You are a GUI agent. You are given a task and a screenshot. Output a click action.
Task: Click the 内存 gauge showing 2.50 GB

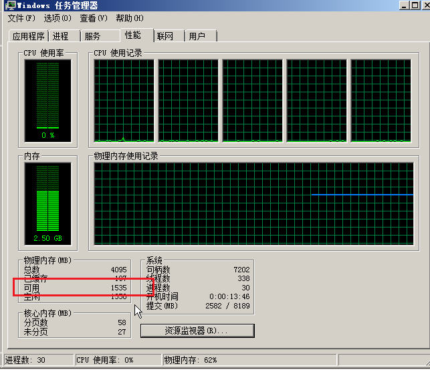[48, 204]
